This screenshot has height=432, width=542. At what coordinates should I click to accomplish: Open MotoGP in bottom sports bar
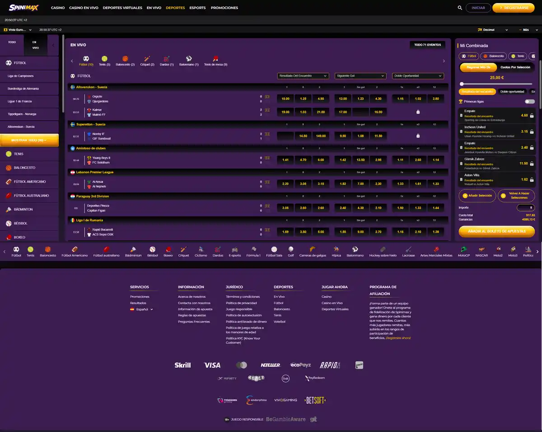463,249
